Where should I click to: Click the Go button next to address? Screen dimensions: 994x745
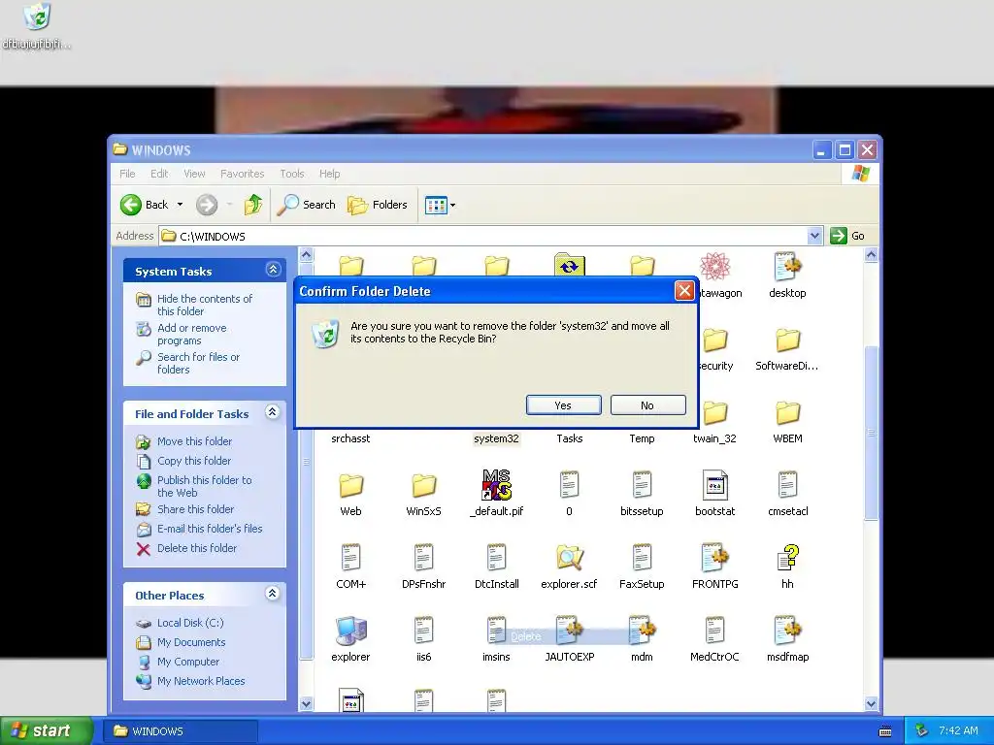click(847, 236)
